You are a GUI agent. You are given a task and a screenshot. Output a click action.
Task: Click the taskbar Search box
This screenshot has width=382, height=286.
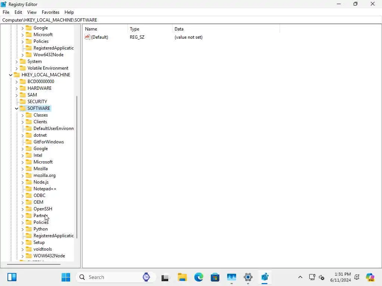click(x=116, y=277)
